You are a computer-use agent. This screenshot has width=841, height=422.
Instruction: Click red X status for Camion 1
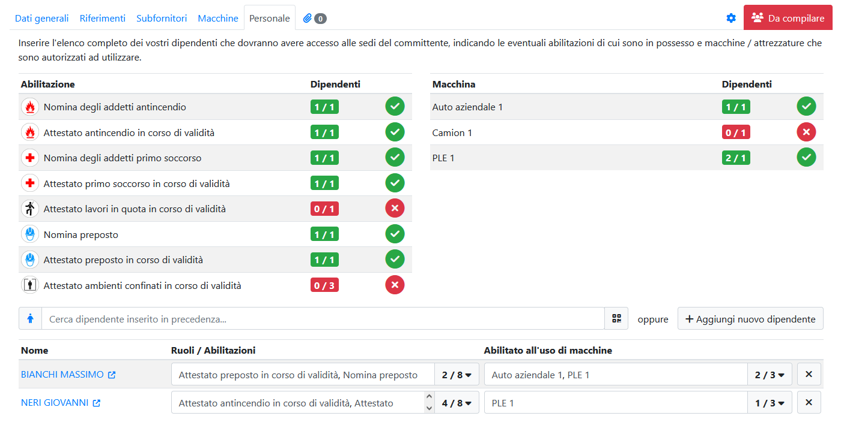coord(806,132)
